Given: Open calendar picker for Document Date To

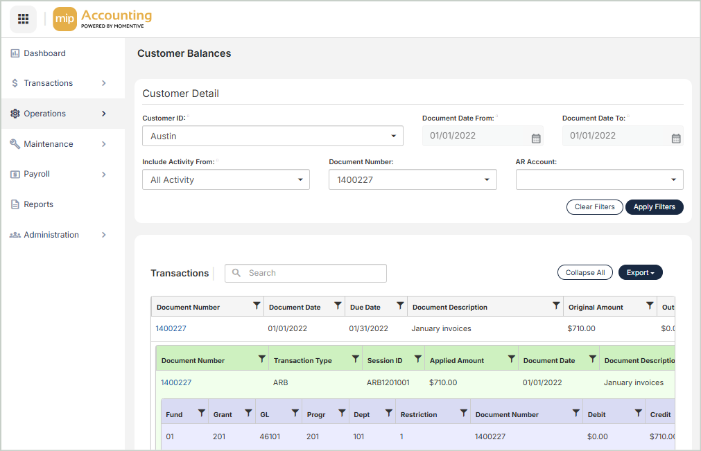Looking at the screenshot, I should click(676, 138).
